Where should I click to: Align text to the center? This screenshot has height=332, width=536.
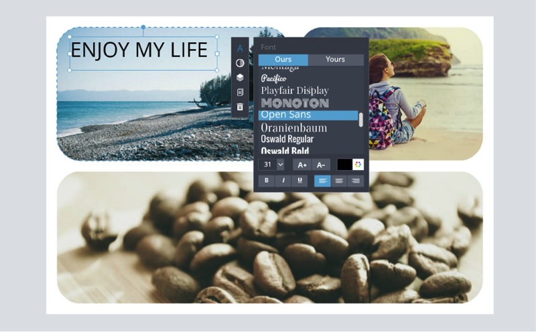click(x=339, y=181)
